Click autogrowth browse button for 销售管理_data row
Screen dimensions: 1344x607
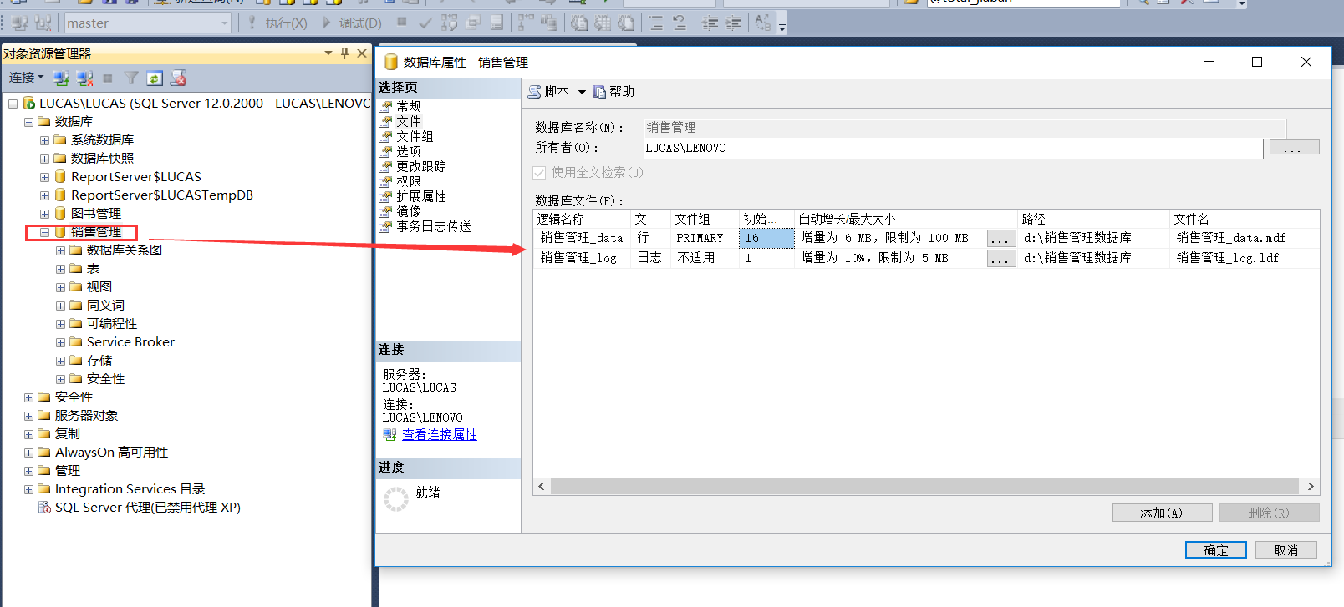1001,239
